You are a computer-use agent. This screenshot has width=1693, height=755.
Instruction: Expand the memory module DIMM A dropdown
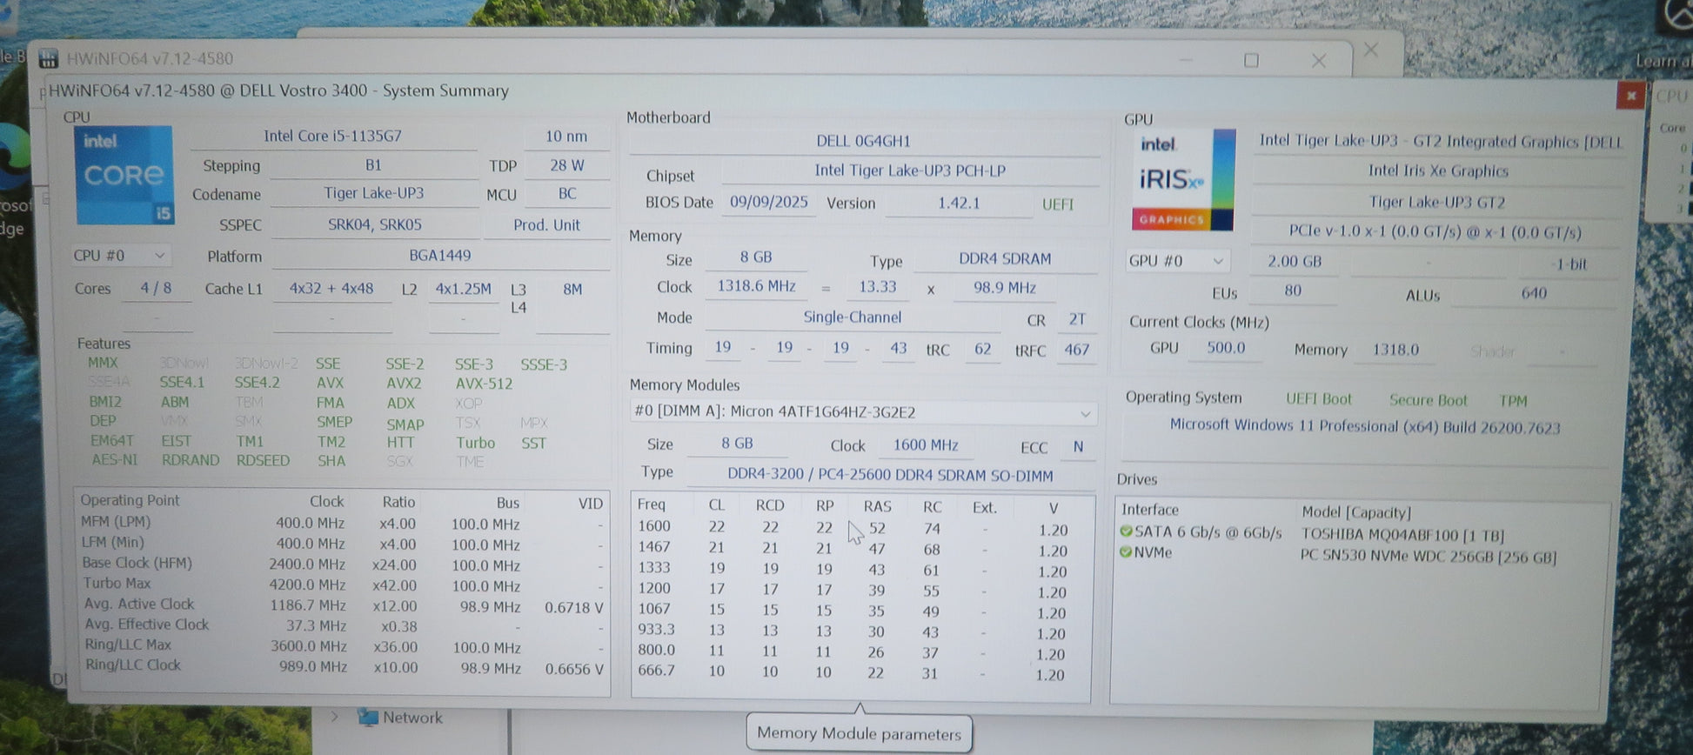pos(1084,413)
